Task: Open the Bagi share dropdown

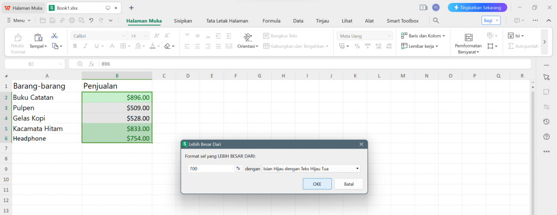Action: (491, 20)
